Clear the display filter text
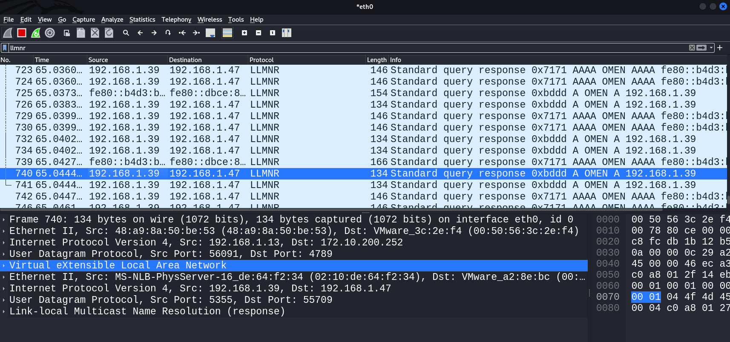730x342 pixels. (692, 48)
